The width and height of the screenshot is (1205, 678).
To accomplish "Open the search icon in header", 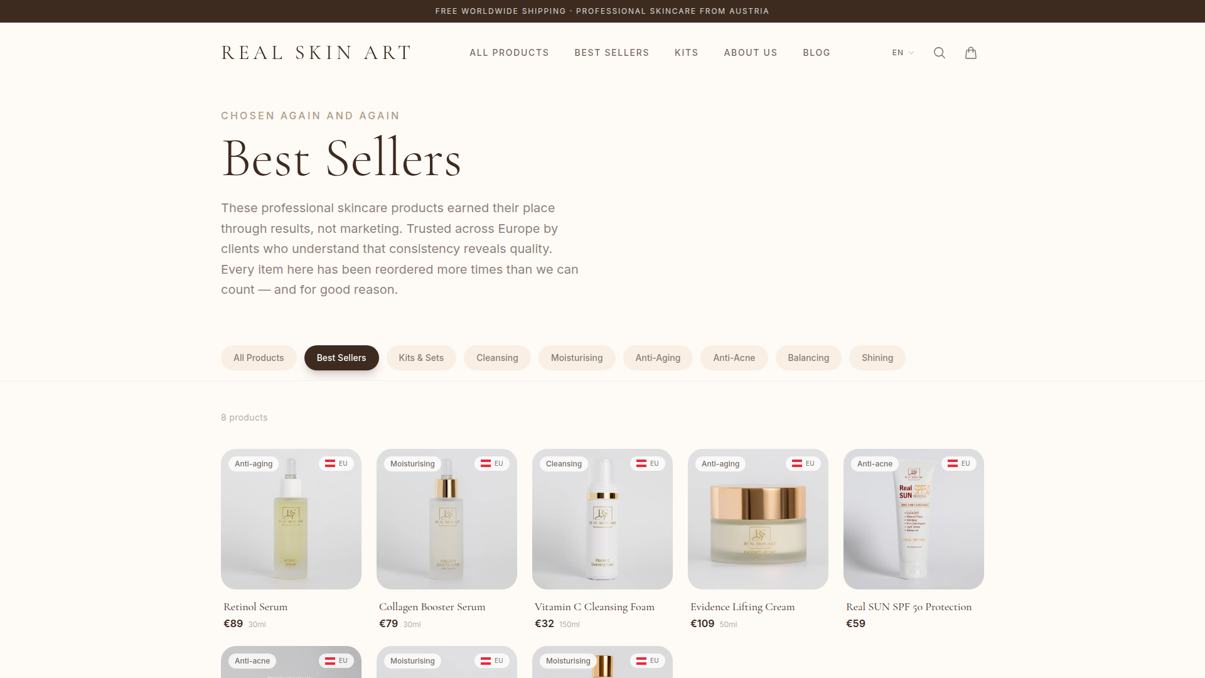I will 940,53.
